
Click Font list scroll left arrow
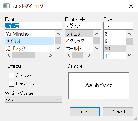click(9, 55)
